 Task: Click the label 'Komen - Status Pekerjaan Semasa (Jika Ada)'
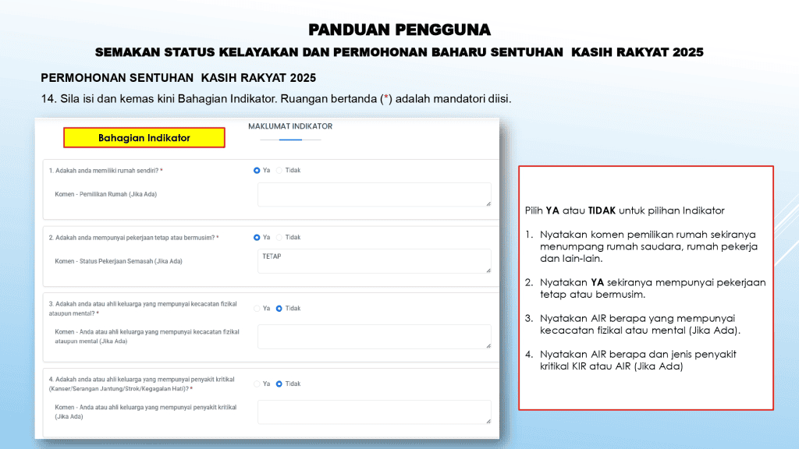coord(119,261)
